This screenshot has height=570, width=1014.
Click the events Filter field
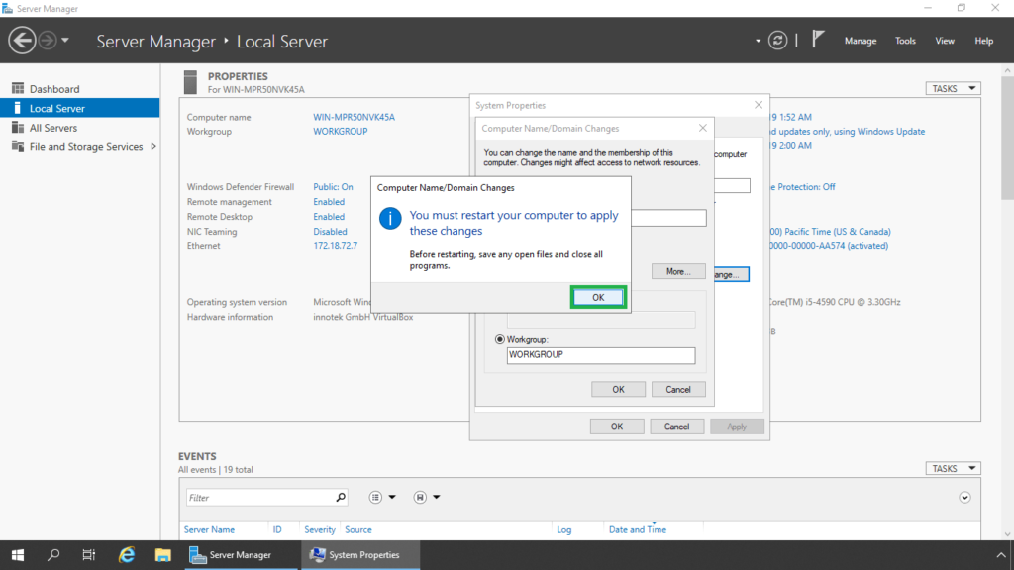pos(259,498)
